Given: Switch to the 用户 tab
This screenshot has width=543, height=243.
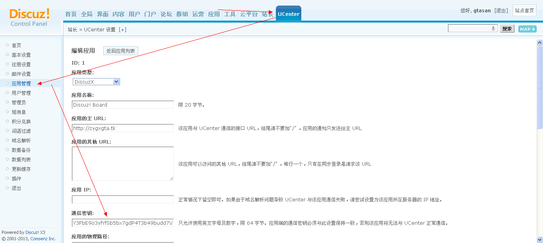Looking at the screenshot, I should click(134, 14).
